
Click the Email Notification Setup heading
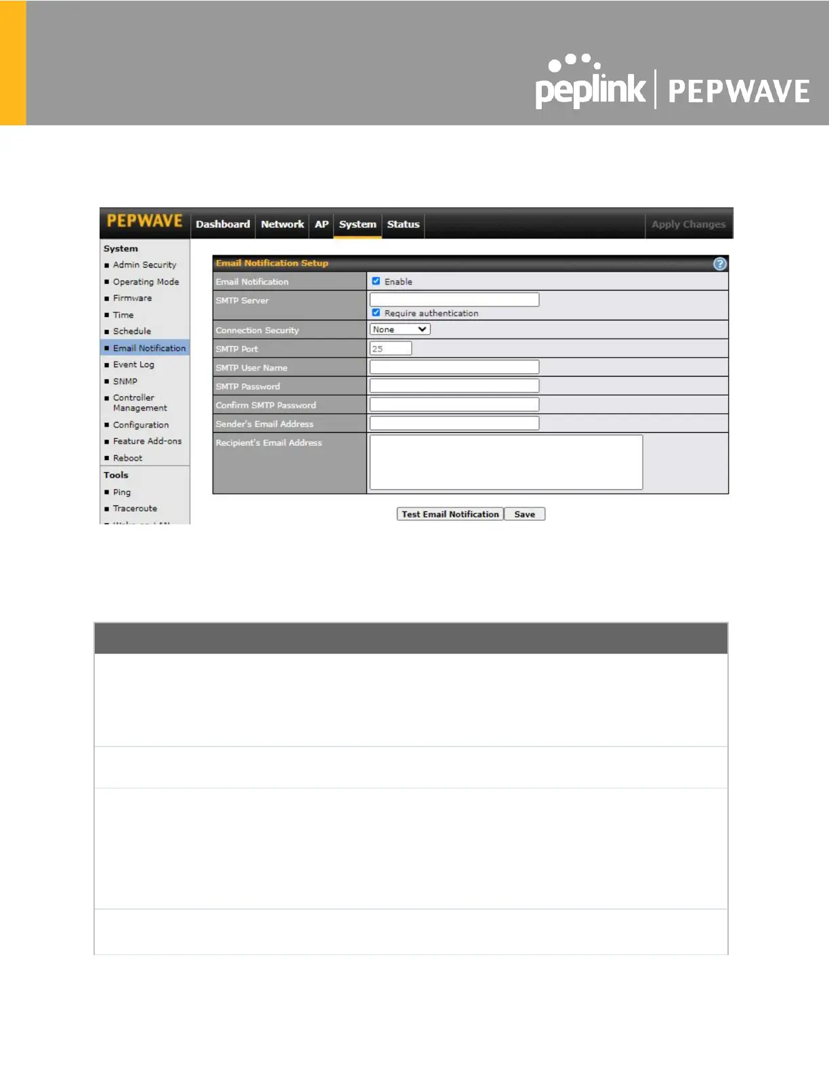pyautogui.click(x=272, y=263)
